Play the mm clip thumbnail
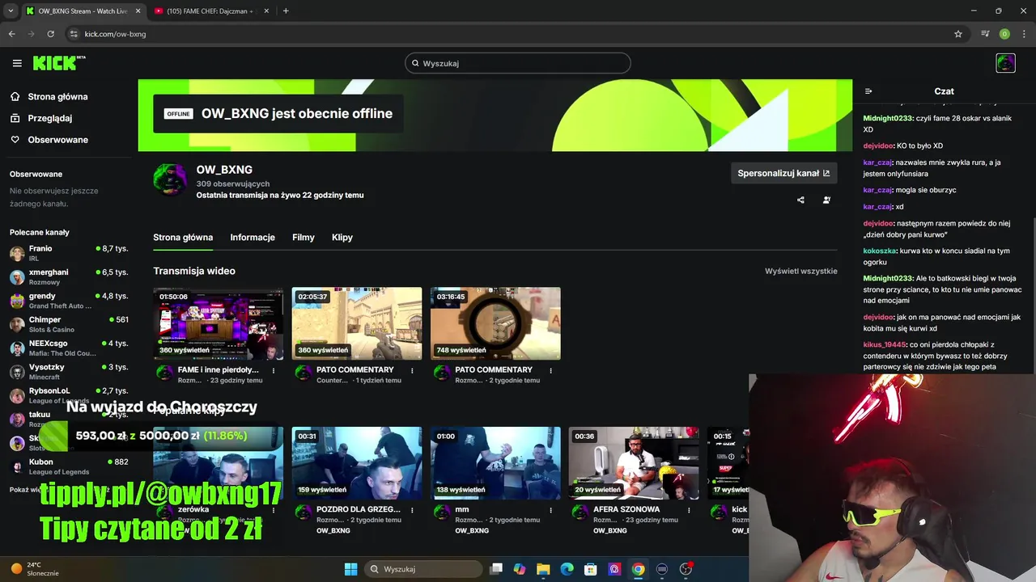Image resolution: width=1036 pixels, height=582 pixels. click(x=495, y=463)
